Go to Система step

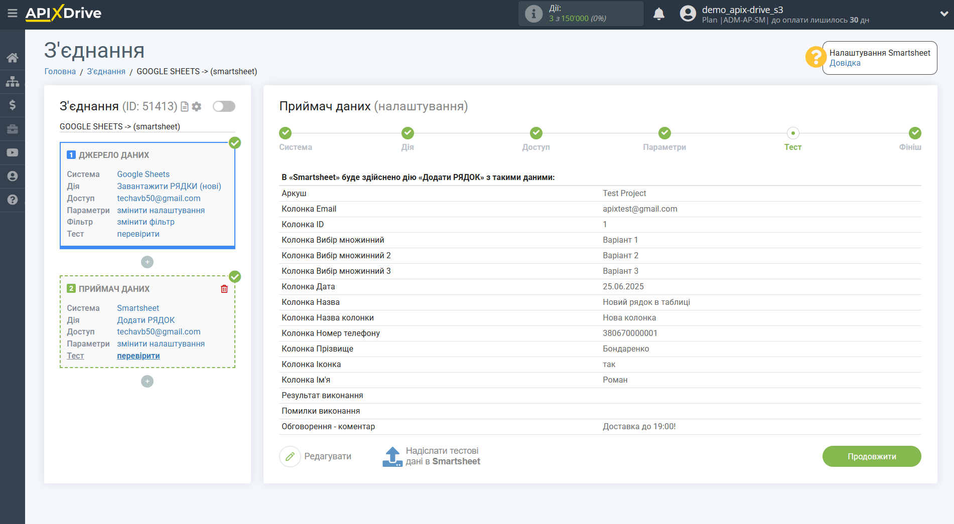(x=285, y=133)
